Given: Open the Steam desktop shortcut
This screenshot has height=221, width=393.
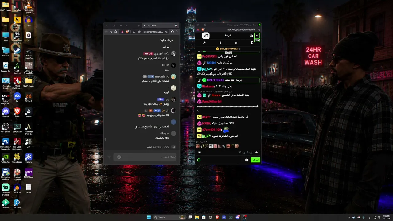Looking at the screenshot, I should [x=17, y=52].
